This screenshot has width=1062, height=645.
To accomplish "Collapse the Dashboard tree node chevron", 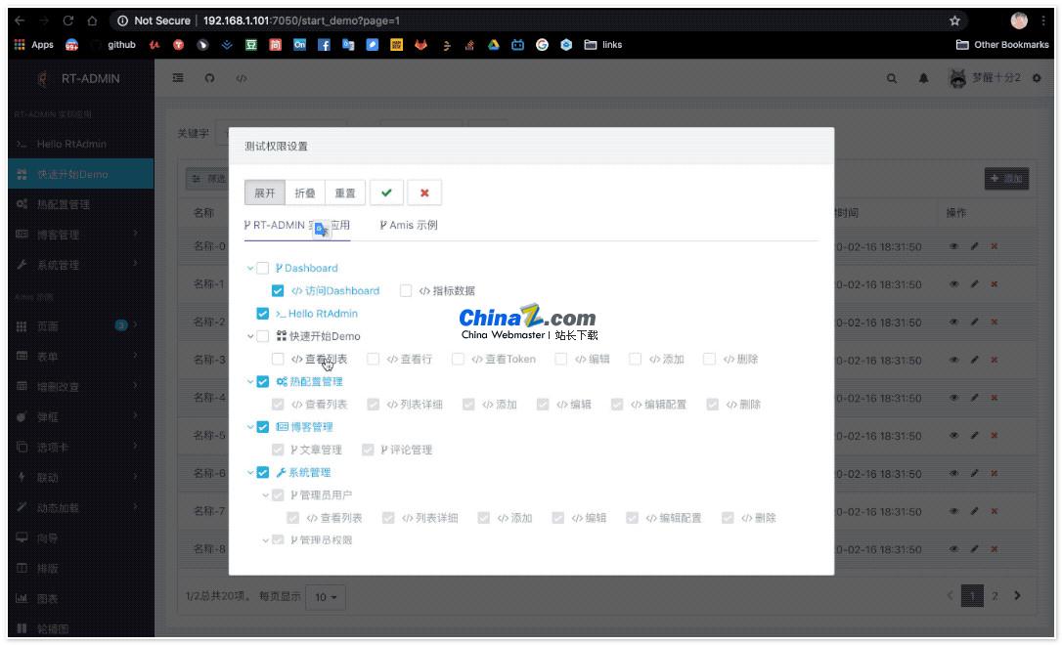I will coord(251,269).
